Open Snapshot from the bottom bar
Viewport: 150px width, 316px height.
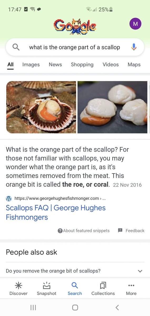click(47, 289)
